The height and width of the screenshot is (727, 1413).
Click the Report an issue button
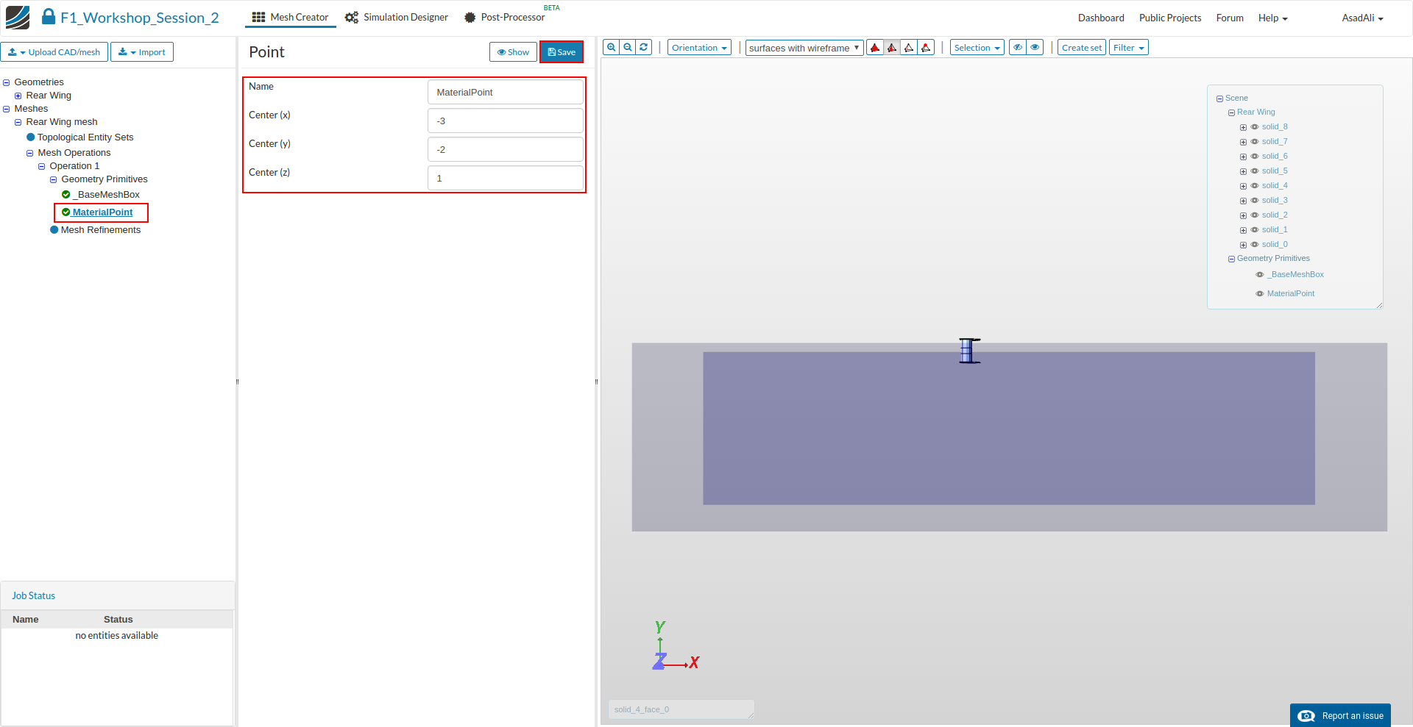[1340, 716]
